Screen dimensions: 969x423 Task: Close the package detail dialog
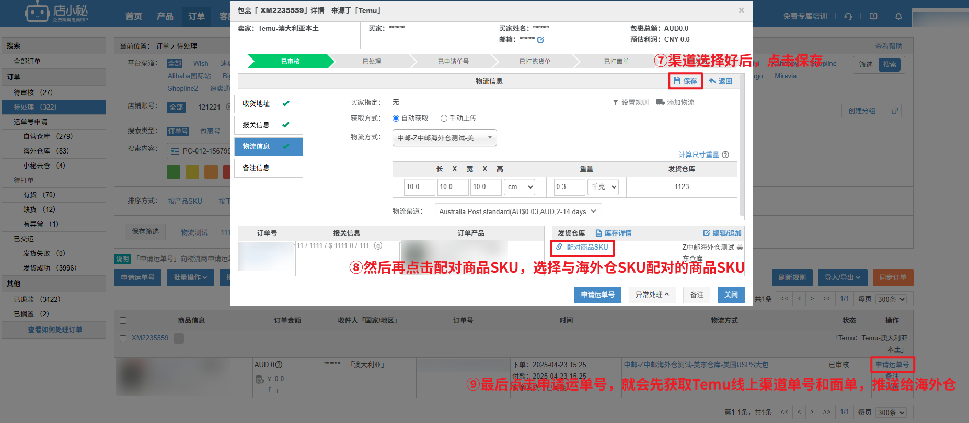point(741,10)
